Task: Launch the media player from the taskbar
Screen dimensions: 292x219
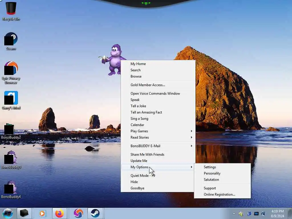Action: (42, 213)
